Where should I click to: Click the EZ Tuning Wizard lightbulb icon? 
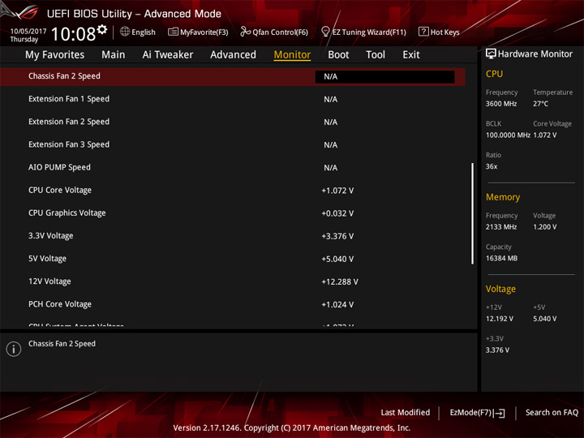(325, 32)
